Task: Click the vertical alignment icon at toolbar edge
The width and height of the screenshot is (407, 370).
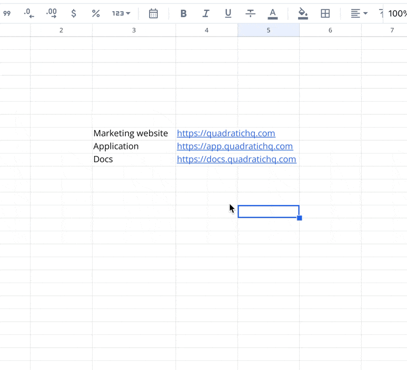Action: 381,13
